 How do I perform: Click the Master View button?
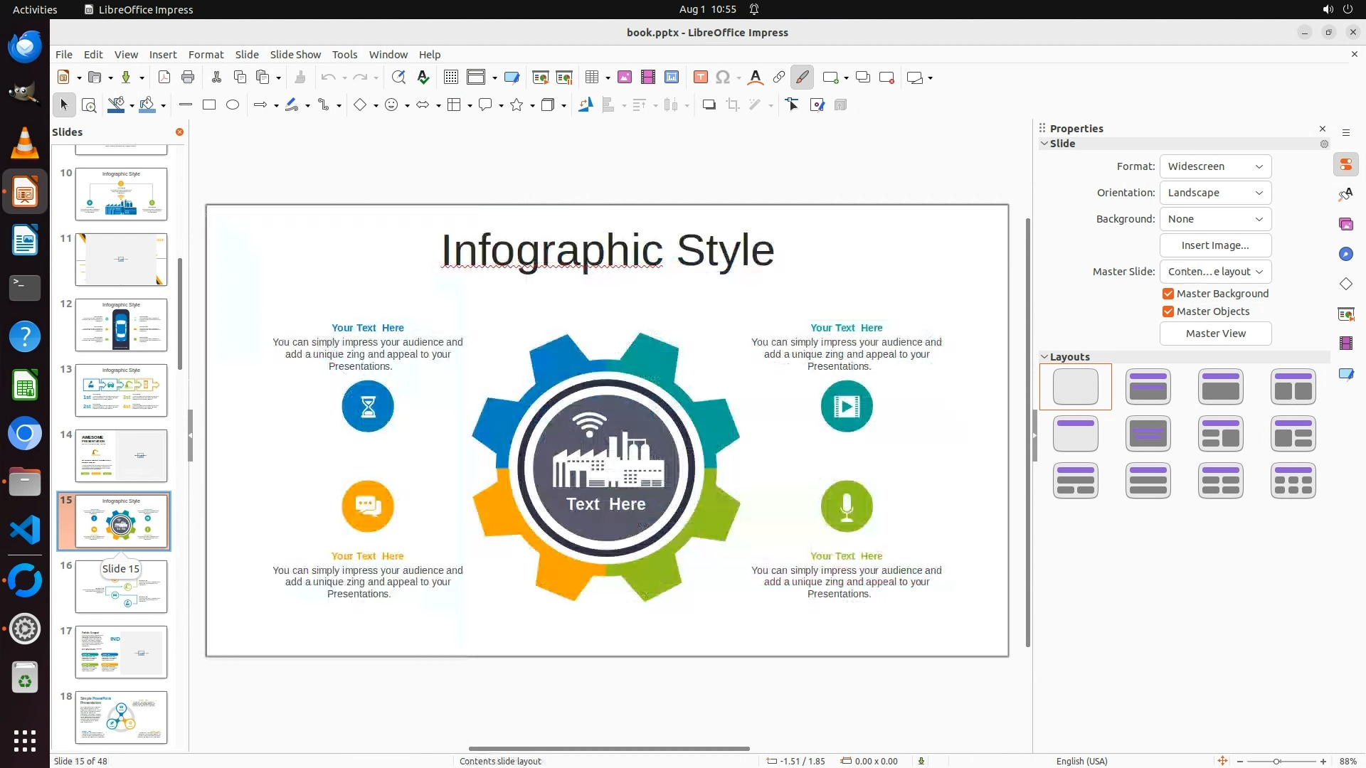pos(1215,334)
